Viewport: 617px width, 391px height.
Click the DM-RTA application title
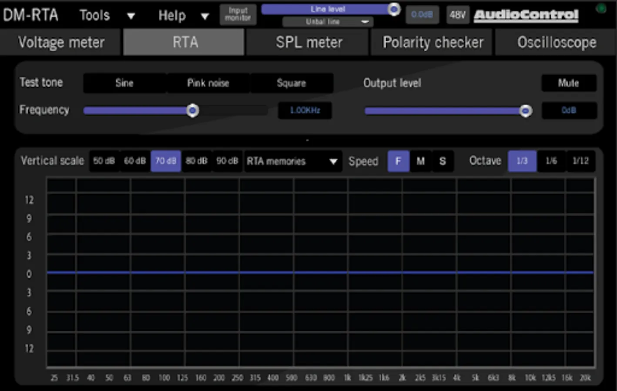point(30,15)
